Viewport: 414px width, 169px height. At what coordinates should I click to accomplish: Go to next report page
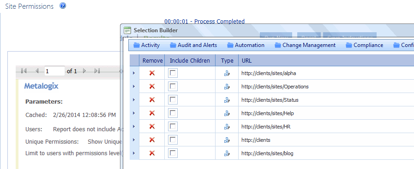(84, 71)
